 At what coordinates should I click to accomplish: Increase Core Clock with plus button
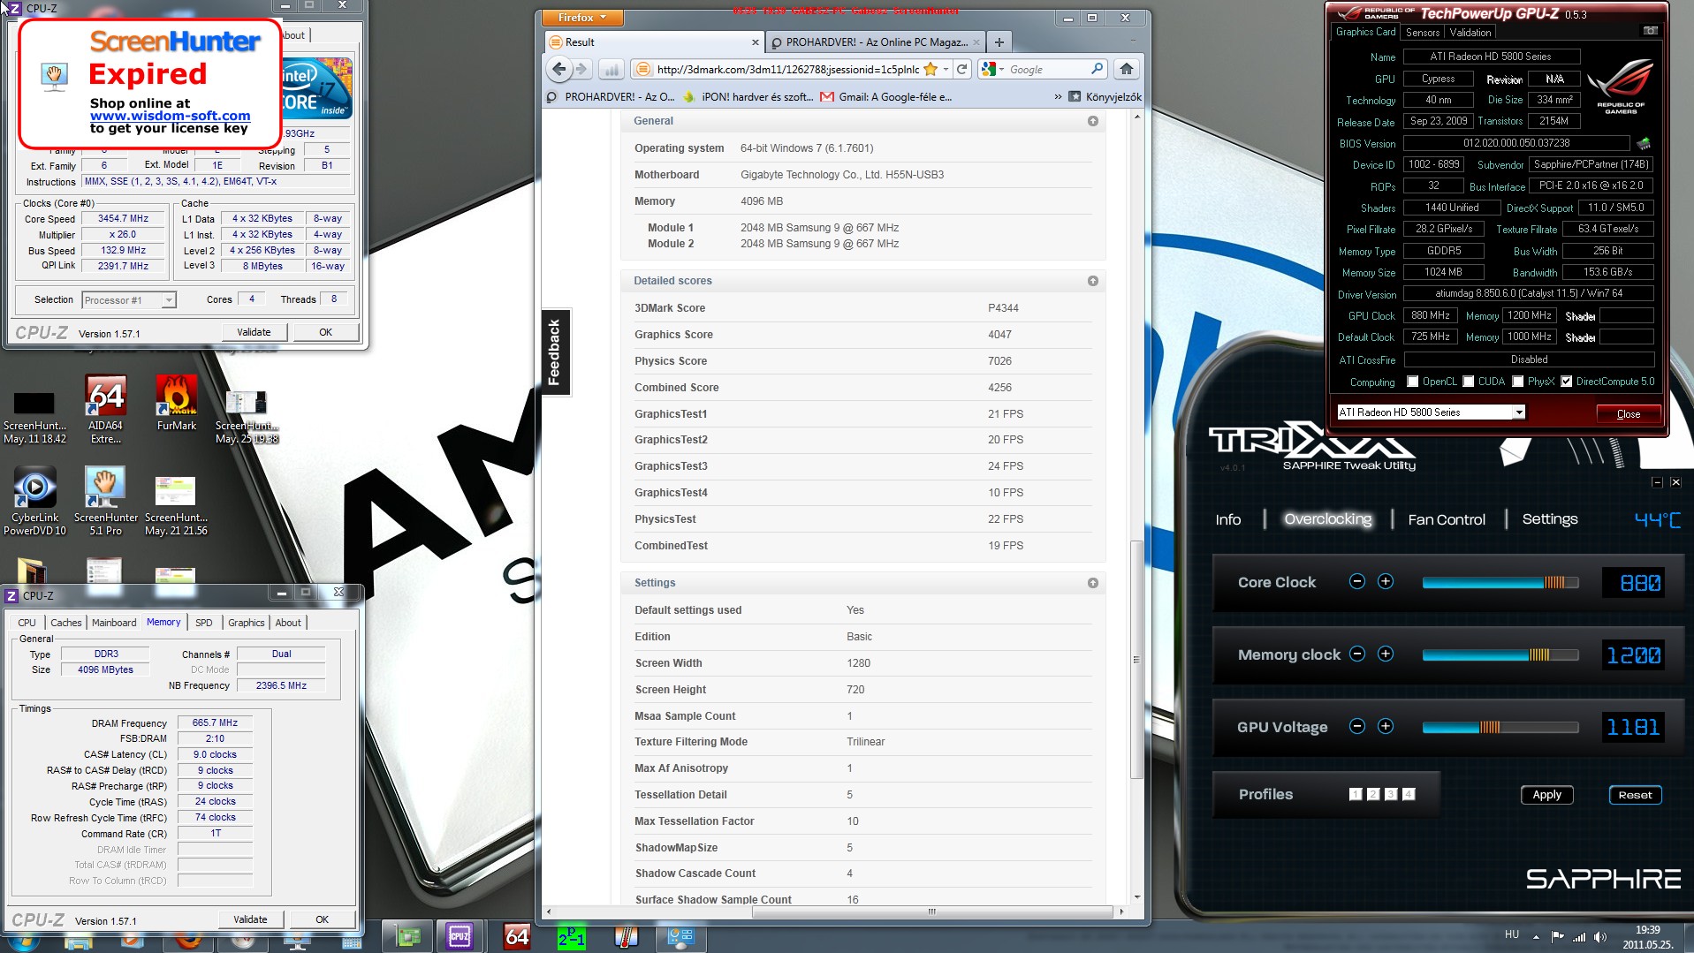pos(1386,581)
